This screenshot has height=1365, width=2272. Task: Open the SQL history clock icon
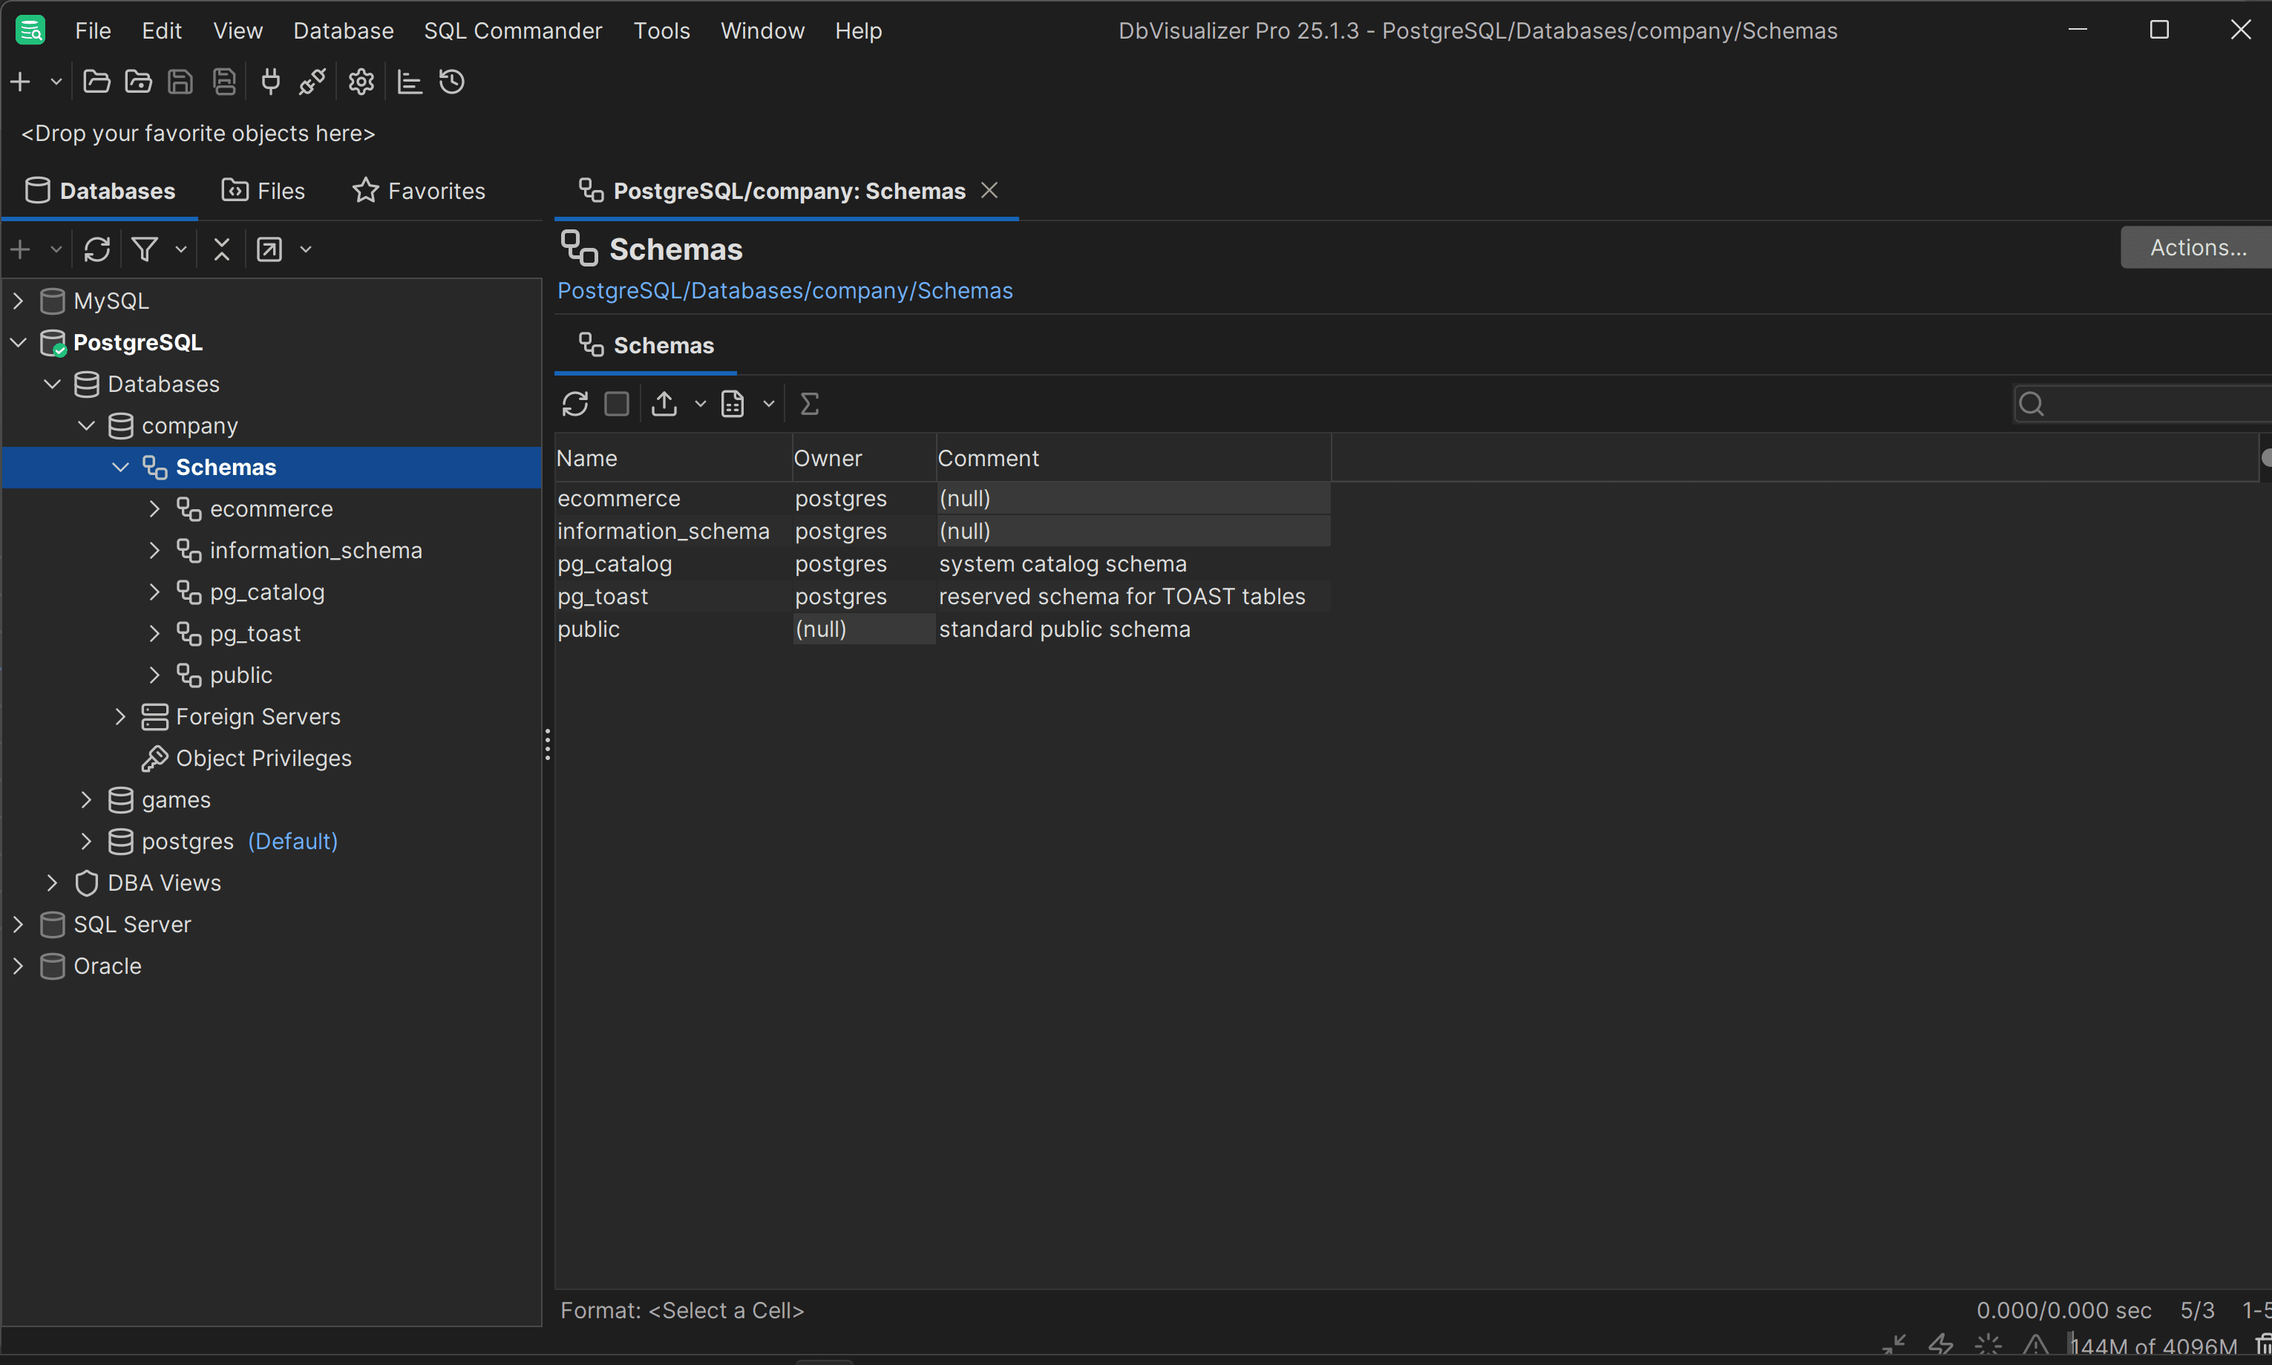click(451, 82)
